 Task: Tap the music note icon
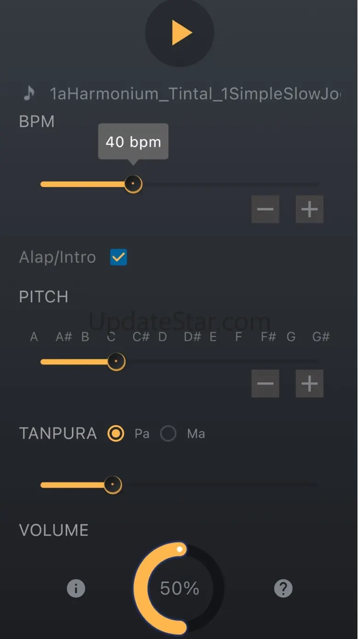pos(29,94)
